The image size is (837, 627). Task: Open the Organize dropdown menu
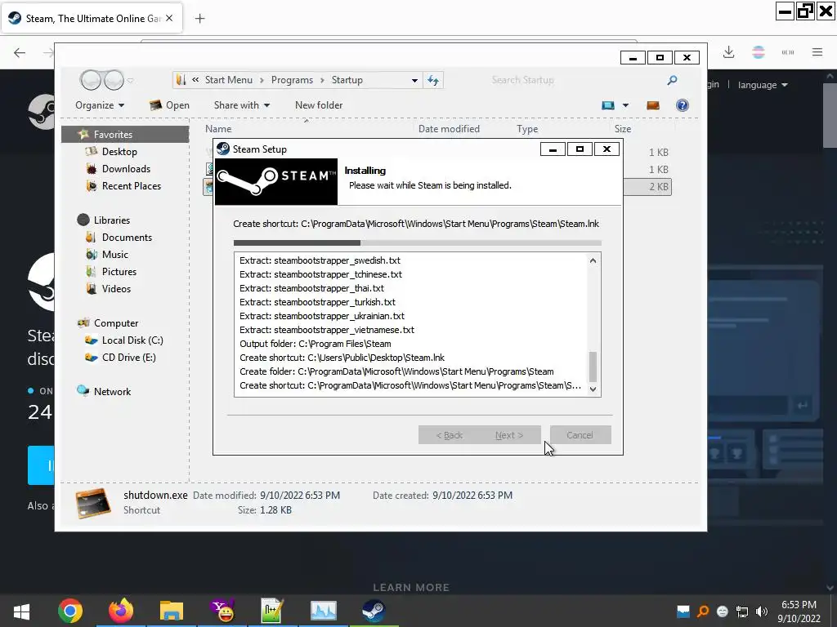(100, 105)
